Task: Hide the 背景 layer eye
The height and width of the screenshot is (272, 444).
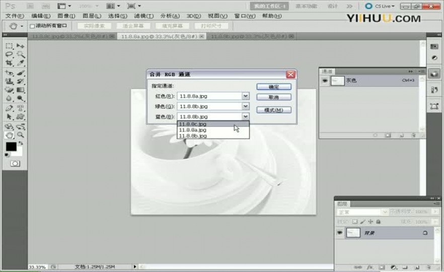Action: [339, 233]
